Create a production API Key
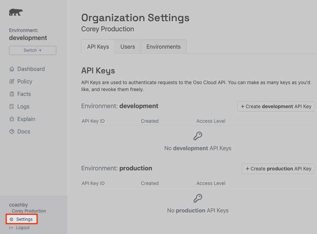Screen dimensions: 317x234 point(278,169)
